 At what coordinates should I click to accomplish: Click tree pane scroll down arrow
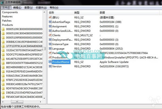point(44,98)
